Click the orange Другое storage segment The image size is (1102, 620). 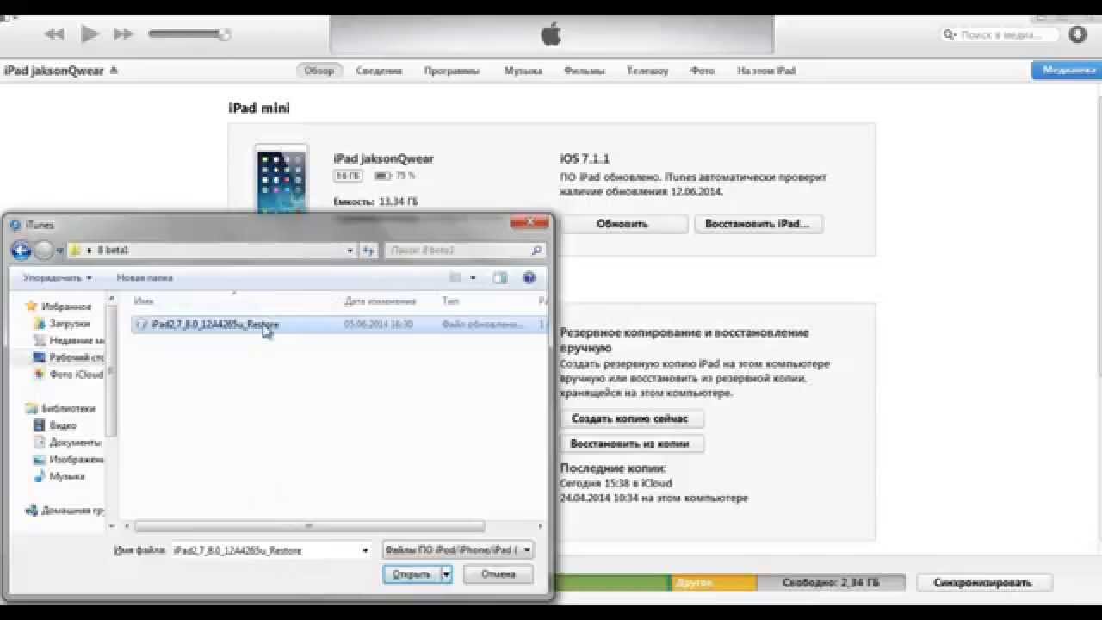coord(714,583)
